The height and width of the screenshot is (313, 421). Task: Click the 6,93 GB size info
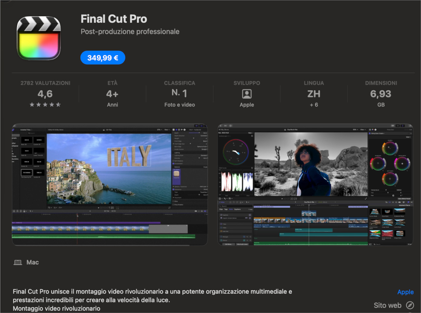pos(381,94)
